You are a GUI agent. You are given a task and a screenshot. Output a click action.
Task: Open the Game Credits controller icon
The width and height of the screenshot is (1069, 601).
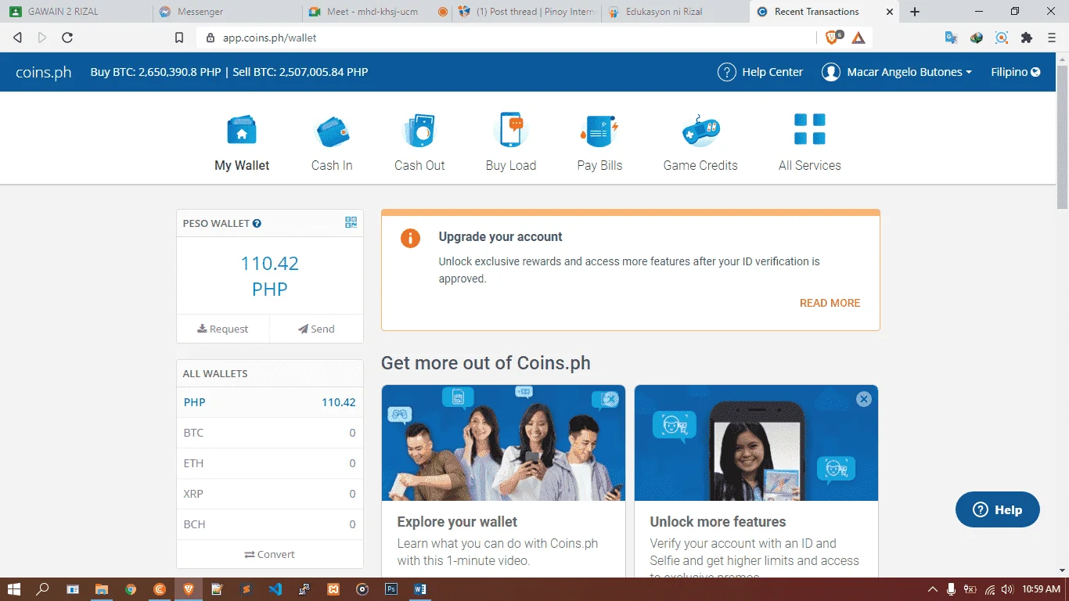click(x=700, y=131)
